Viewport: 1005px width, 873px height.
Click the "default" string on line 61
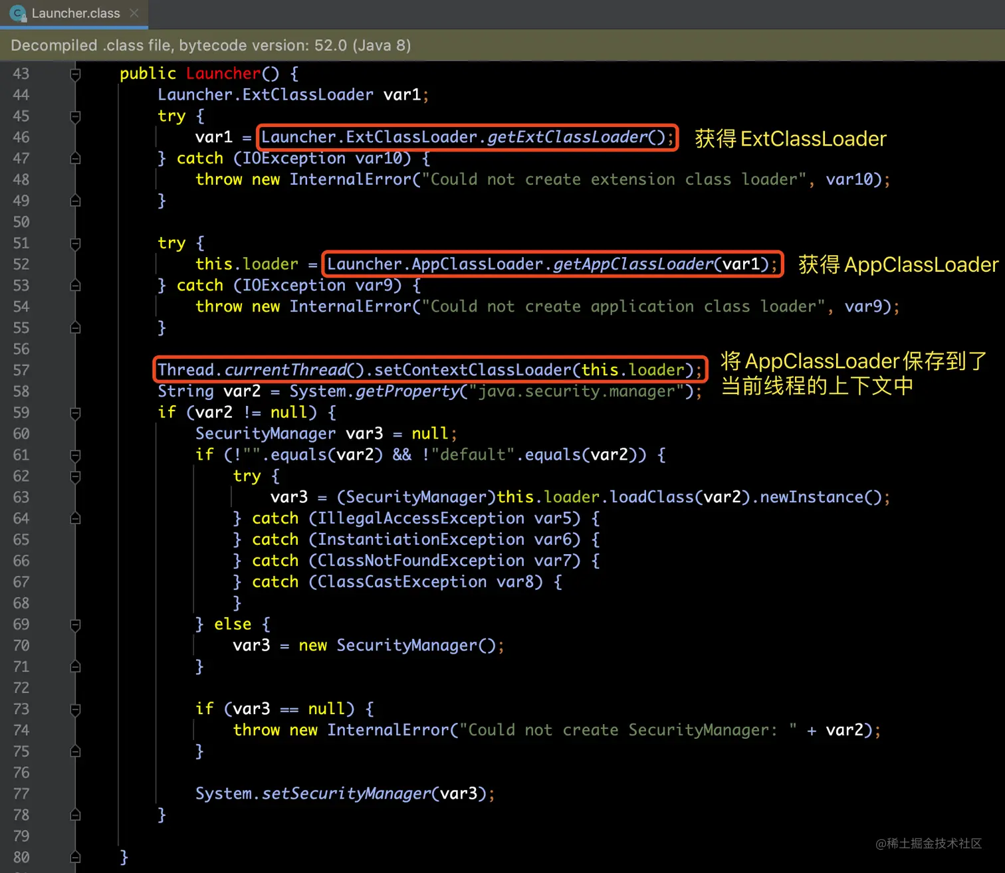473,454
